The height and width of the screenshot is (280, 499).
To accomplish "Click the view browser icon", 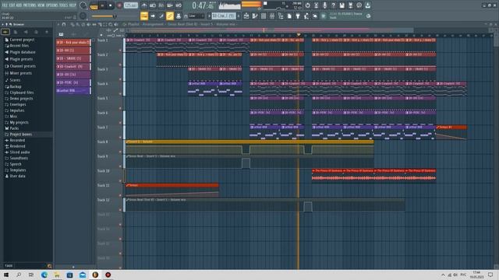I will [281, 16].
